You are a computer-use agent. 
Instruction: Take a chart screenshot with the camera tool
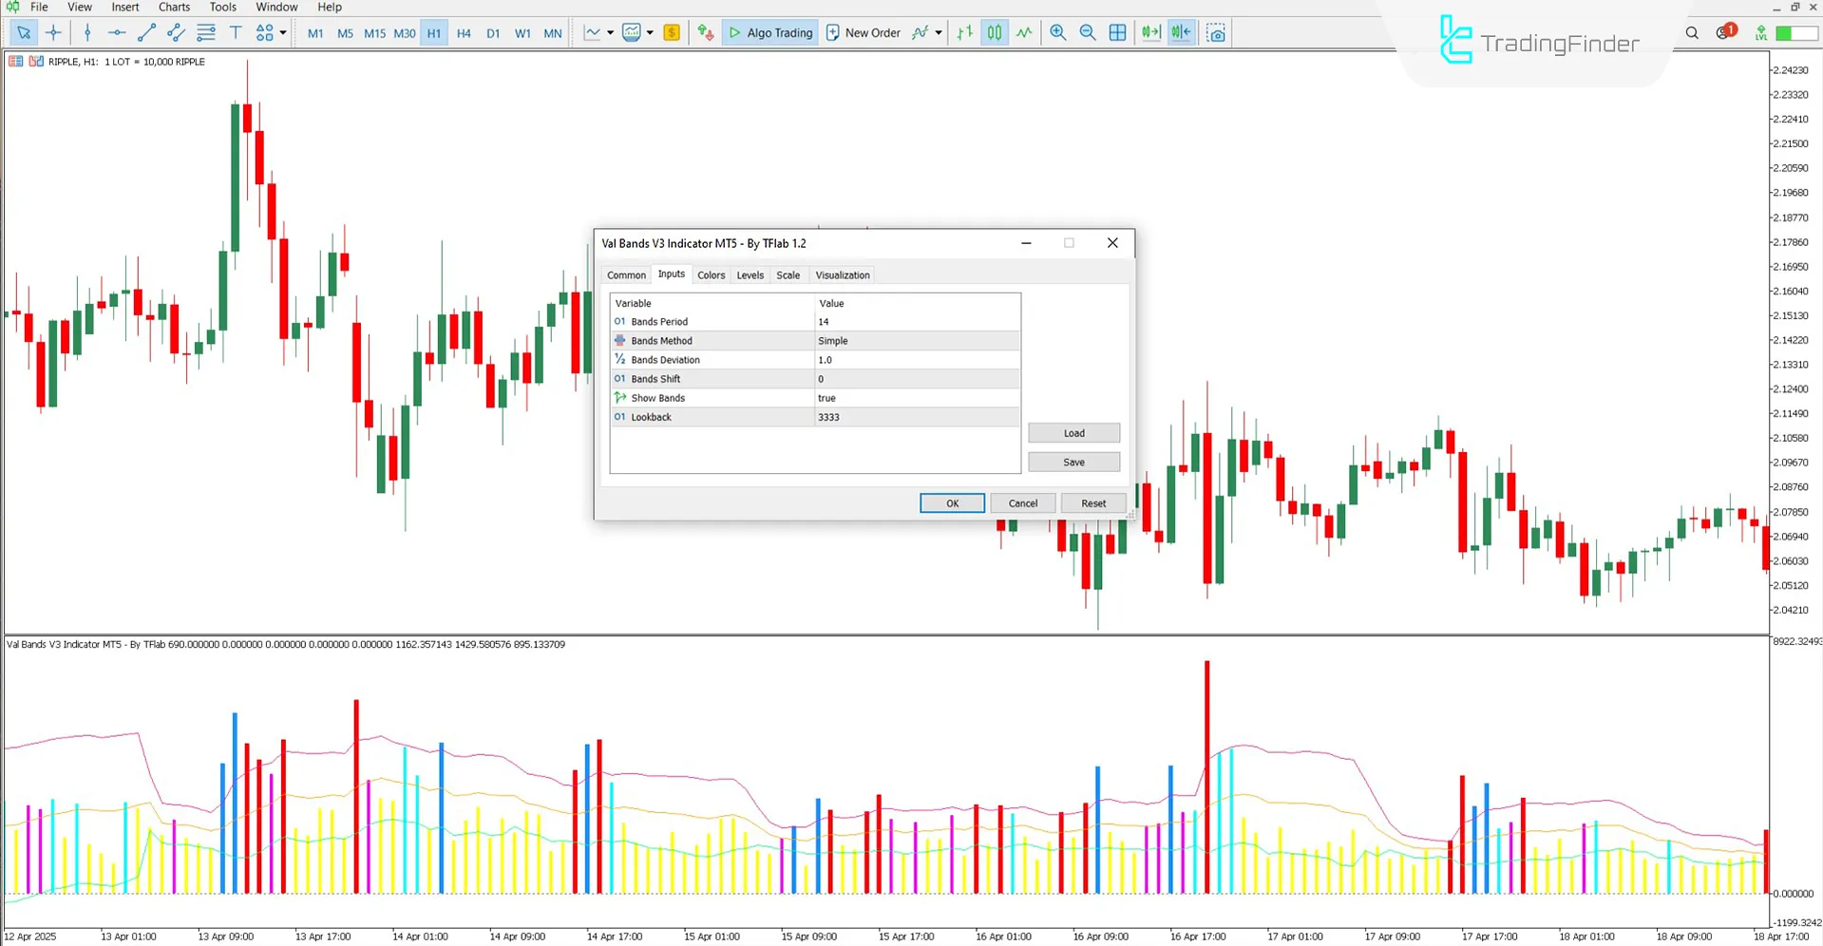[x=1216, y=32]
